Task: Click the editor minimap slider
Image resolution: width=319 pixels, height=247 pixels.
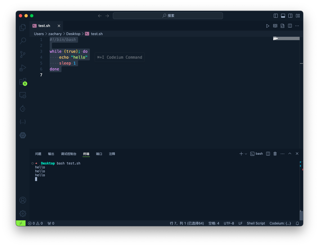Action: 286,38
